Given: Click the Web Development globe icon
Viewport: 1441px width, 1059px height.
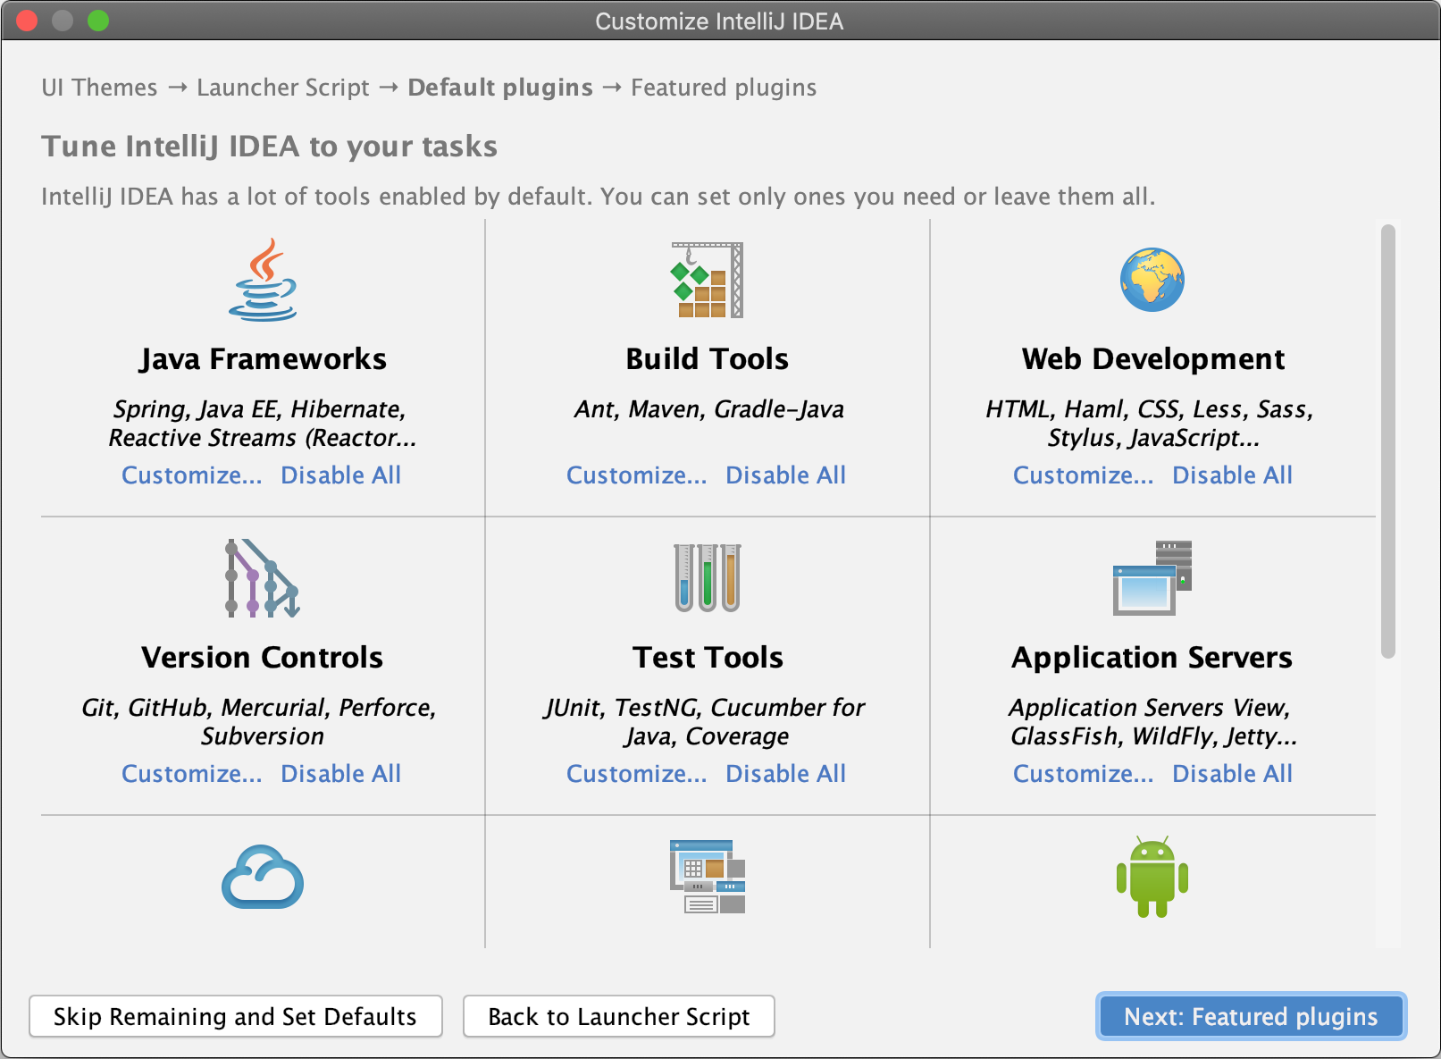Looking at the screenshot, I should pyautogui.click(x=1152, y=279).
